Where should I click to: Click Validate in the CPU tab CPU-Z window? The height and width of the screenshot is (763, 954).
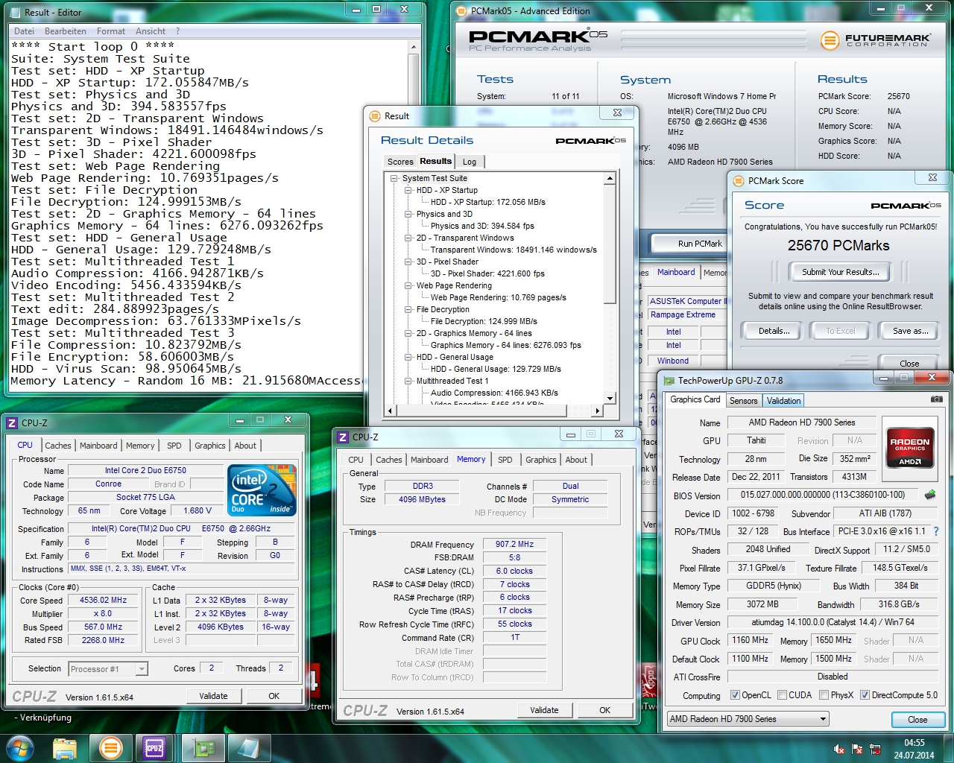tap(213, 696)
